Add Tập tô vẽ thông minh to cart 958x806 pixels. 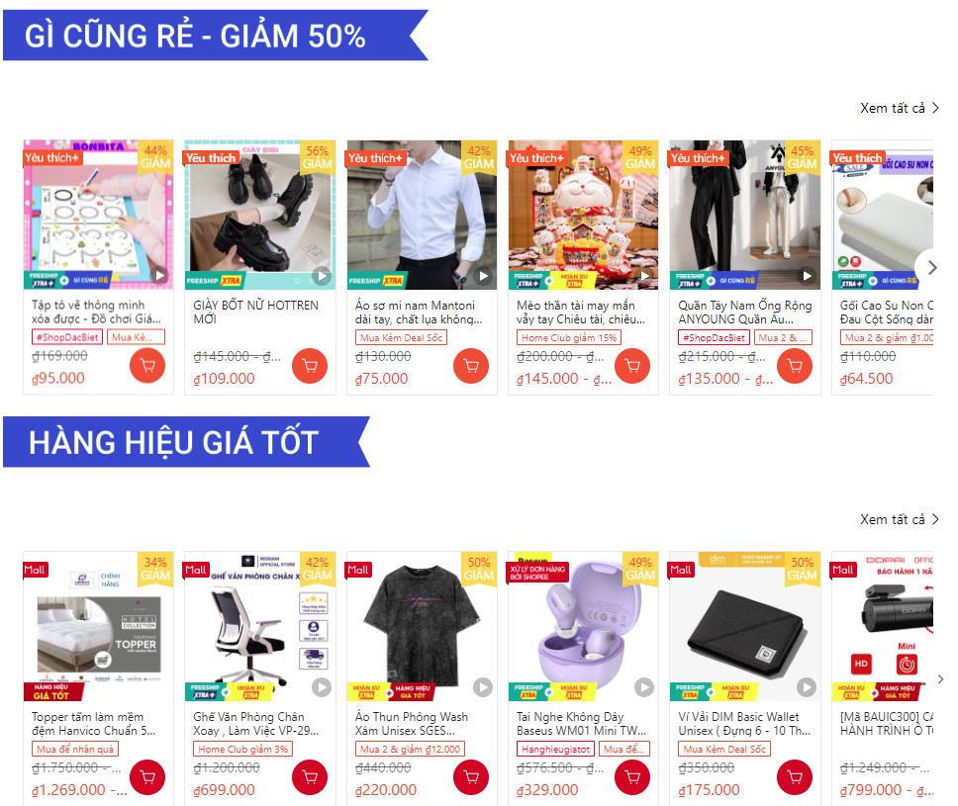point(147,366)
